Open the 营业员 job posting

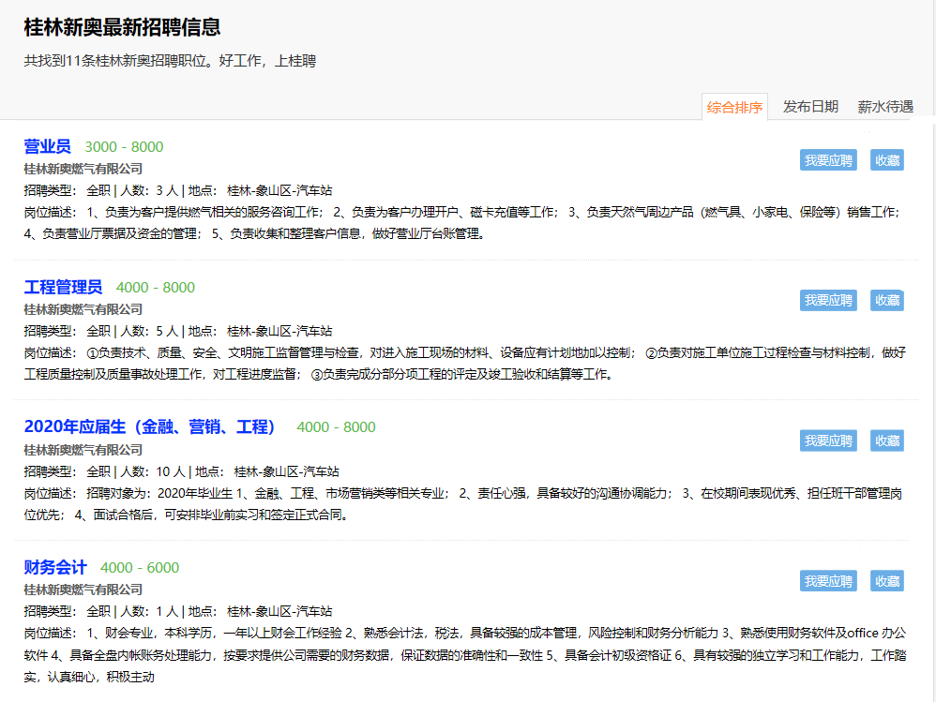[47, 146]
